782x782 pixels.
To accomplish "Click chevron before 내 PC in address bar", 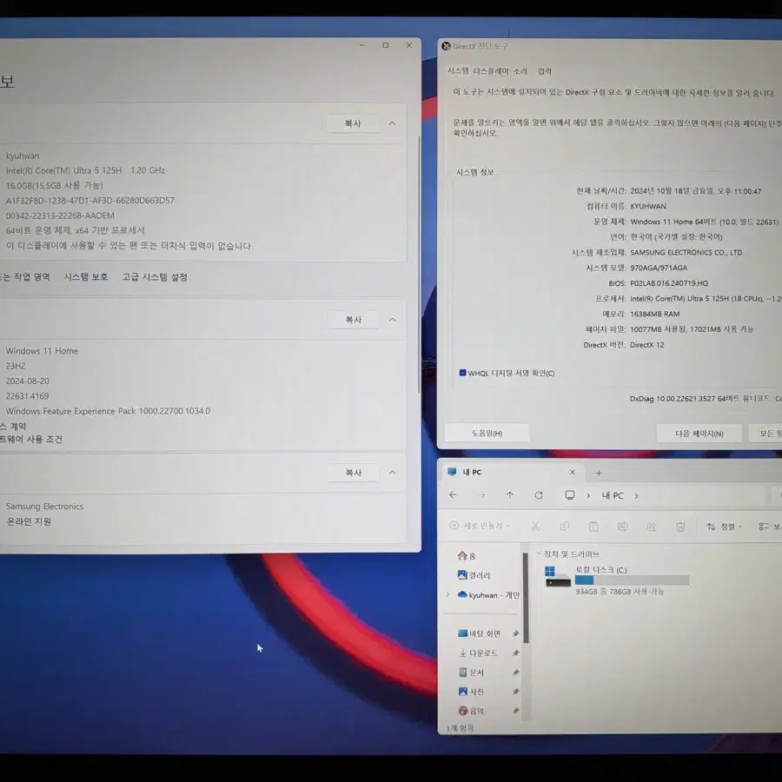I will 588,496.
